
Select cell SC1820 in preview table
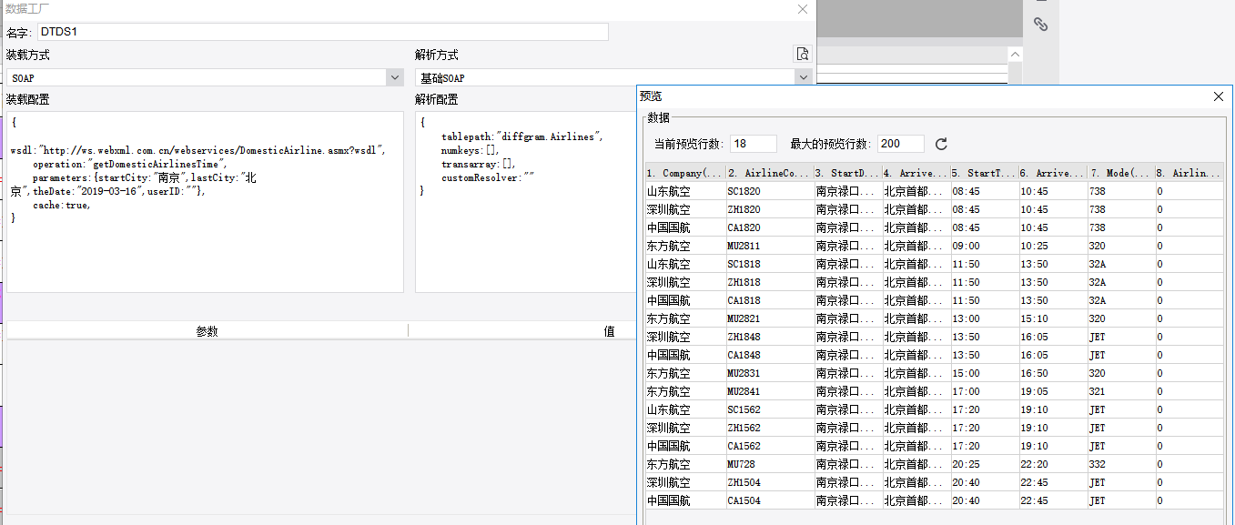pos(770,191)
